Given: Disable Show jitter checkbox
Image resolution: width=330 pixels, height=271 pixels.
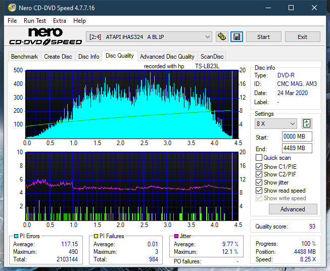Looking at the screenshot, I should click(259, 182).
